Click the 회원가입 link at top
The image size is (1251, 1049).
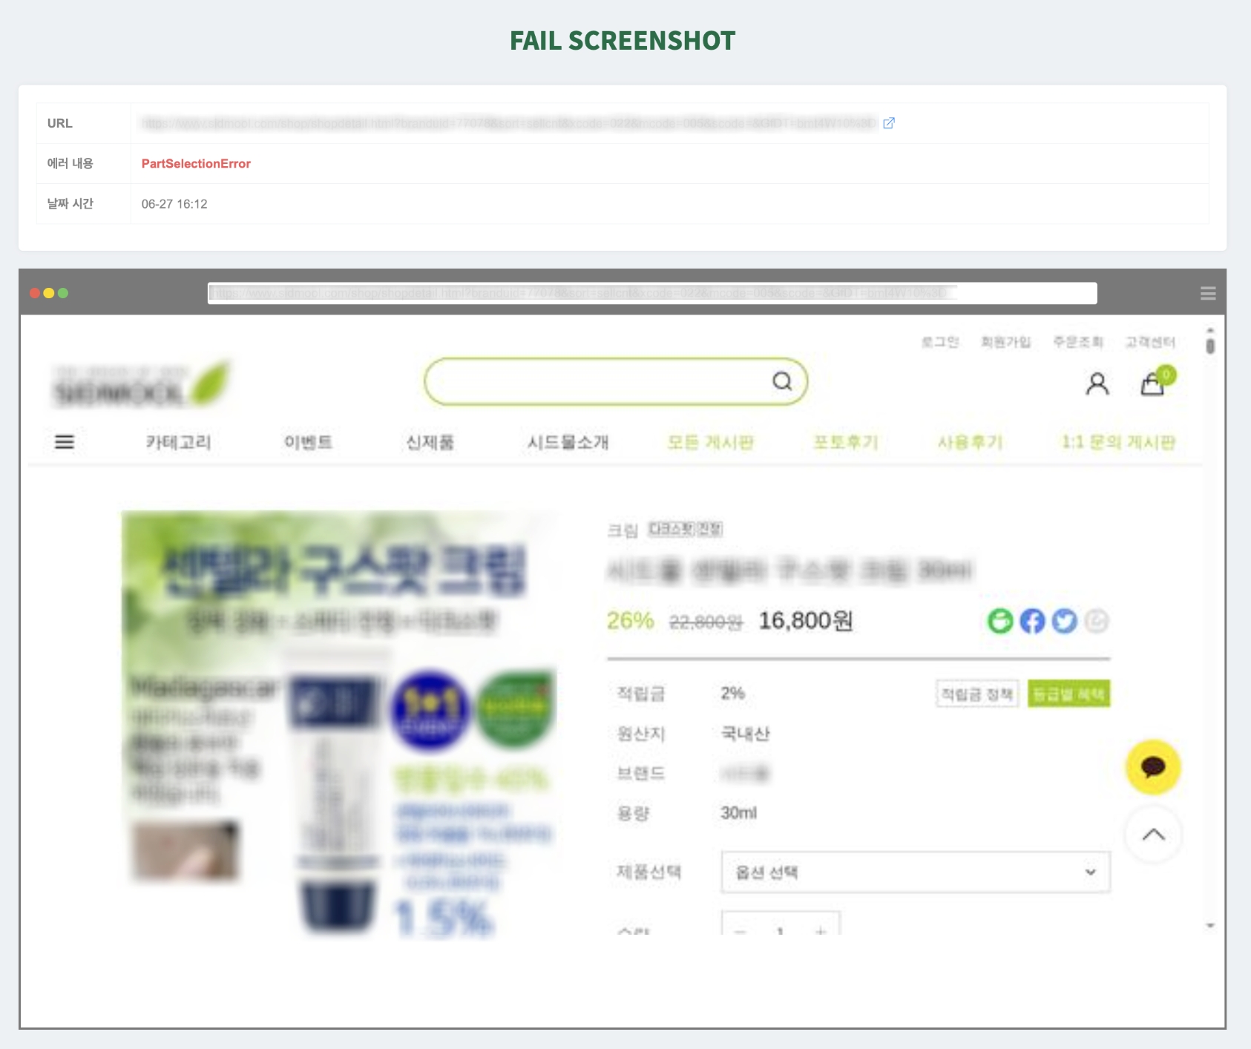tap(1005, 342)
